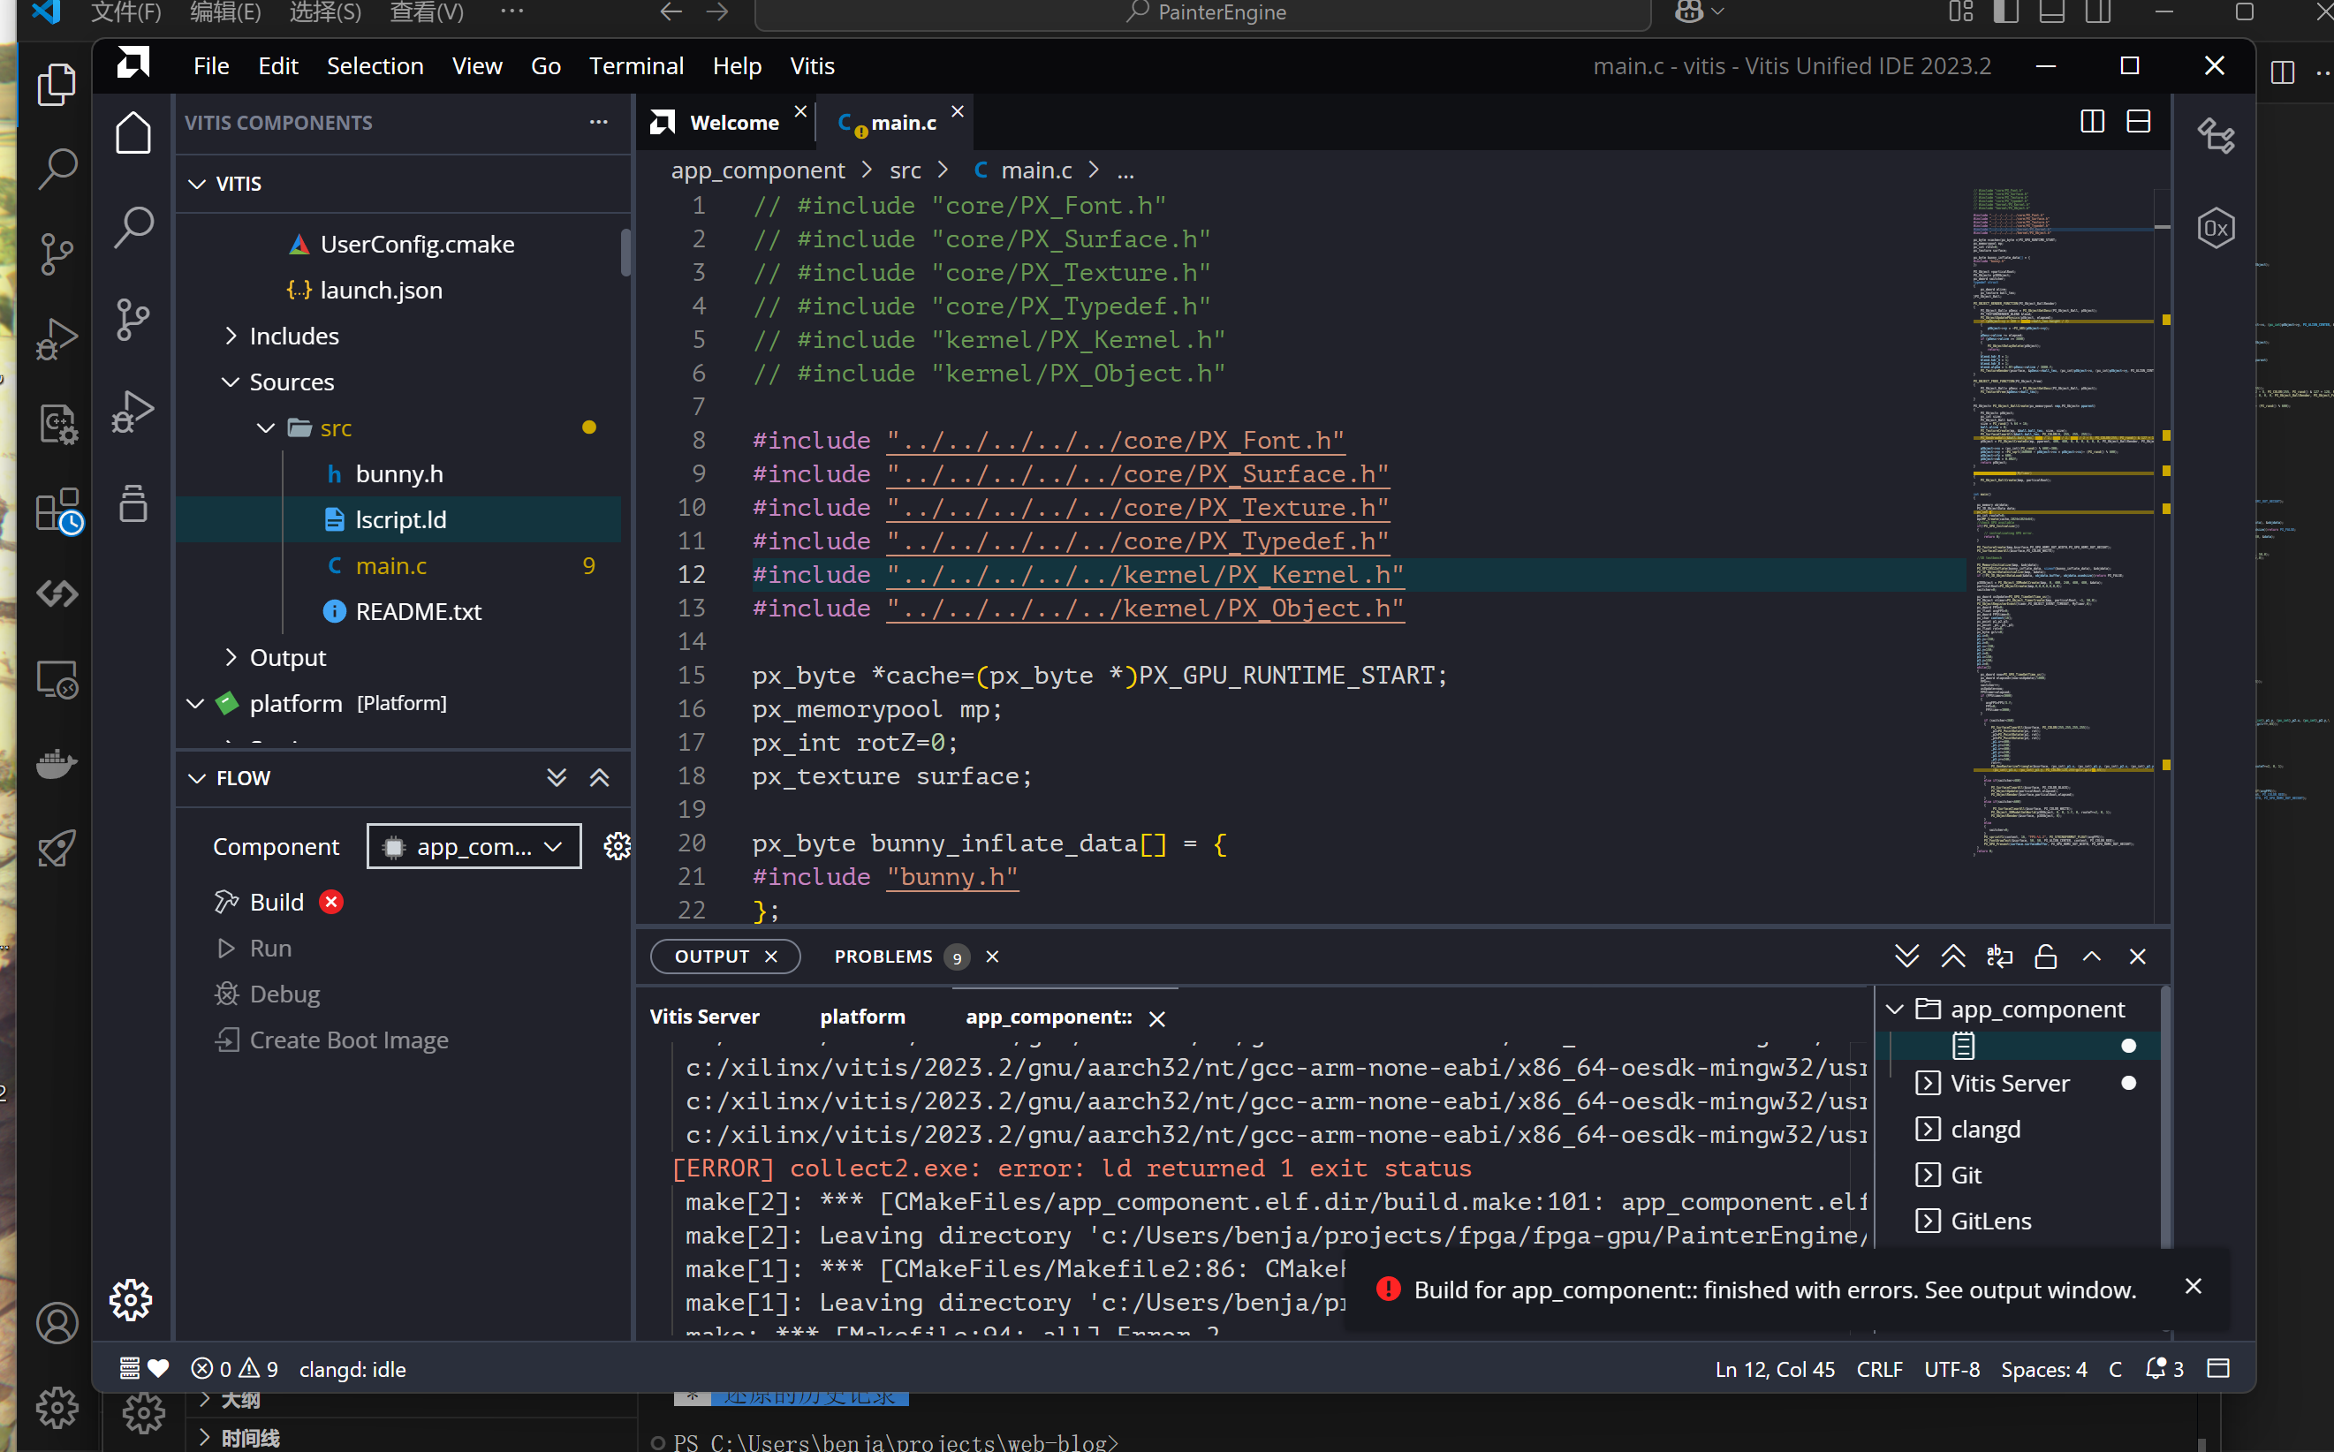Open VS Code Search icon in outer window
Viewport: 2334px width, 1452px height.
57,168
